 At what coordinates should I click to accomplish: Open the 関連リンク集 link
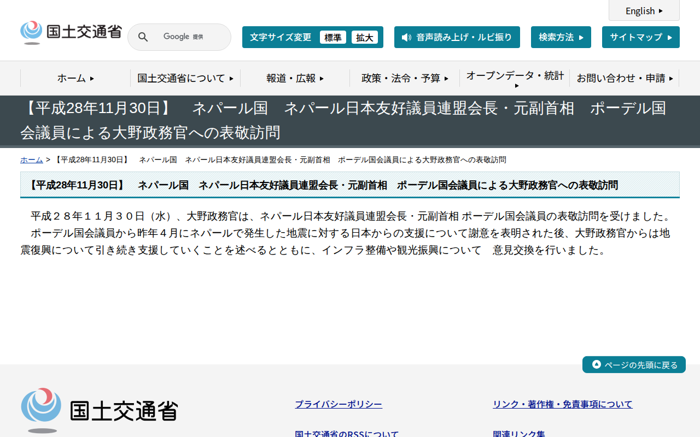[x=519, y=434]
